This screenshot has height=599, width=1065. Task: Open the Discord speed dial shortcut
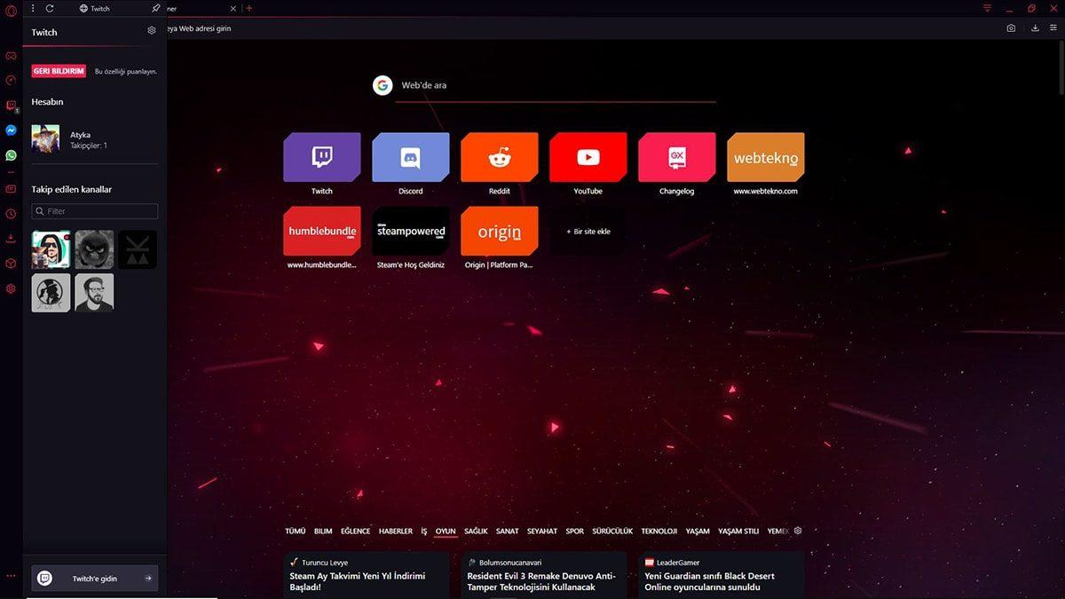410,156
